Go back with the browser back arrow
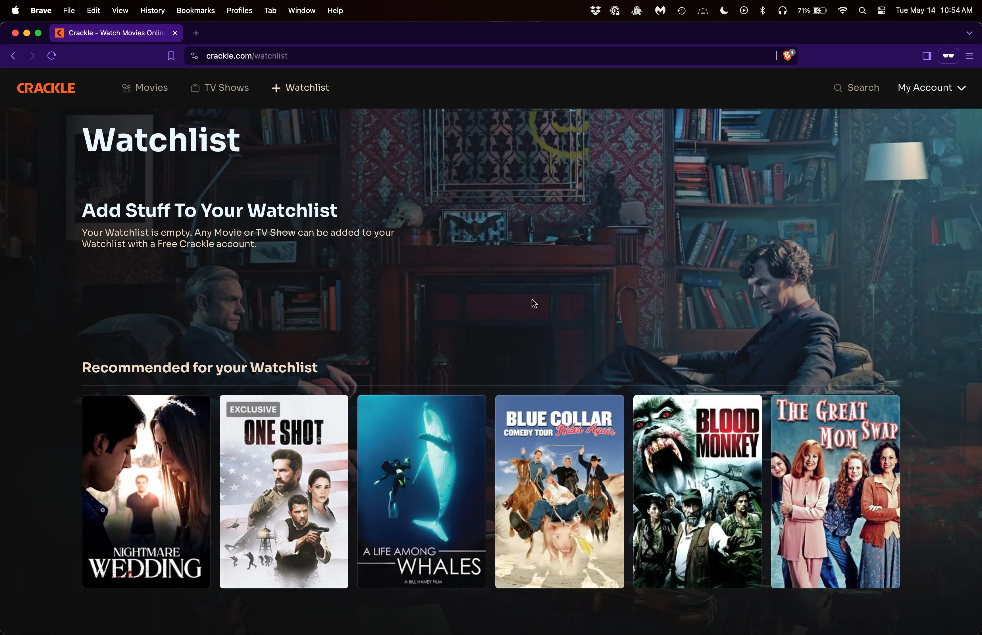982x635 pixels. (x=13, y=56)
